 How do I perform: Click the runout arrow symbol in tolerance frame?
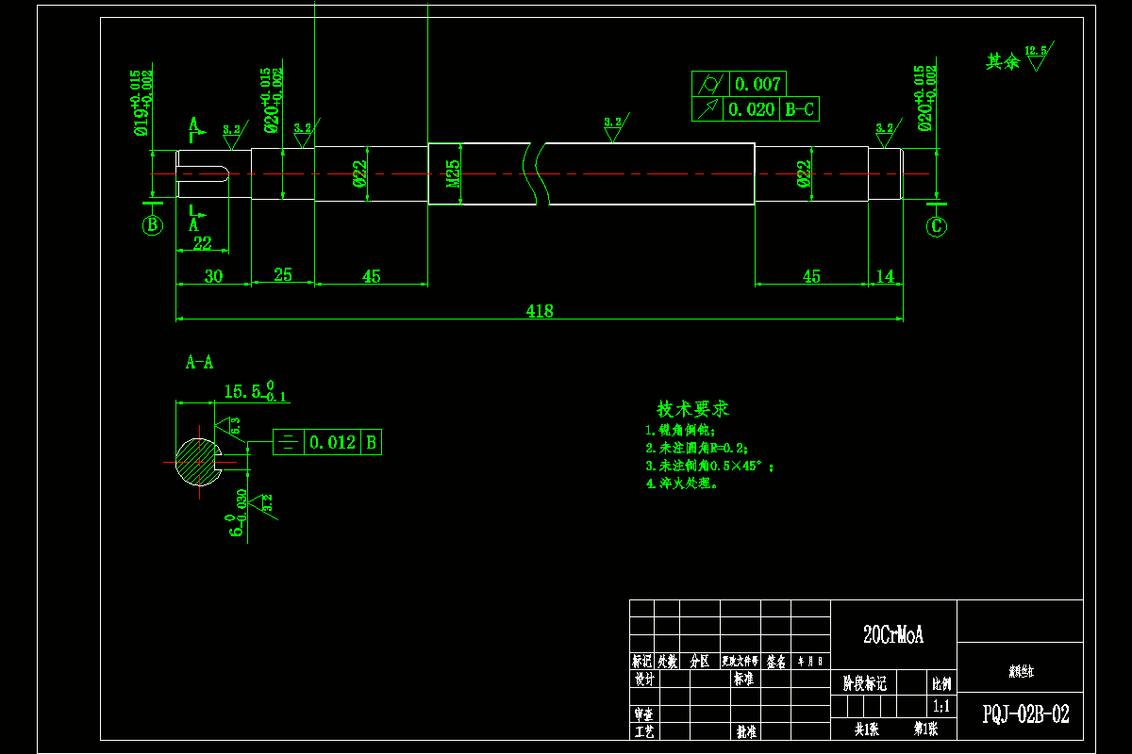(708, 109)
